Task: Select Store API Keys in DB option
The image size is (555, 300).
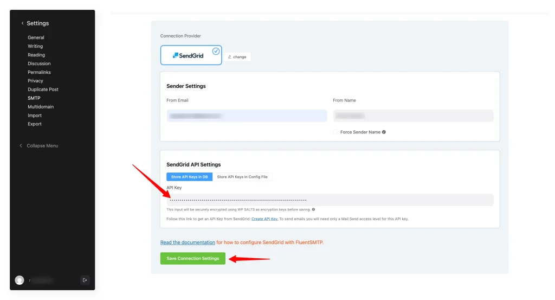Action: point(189,177)
